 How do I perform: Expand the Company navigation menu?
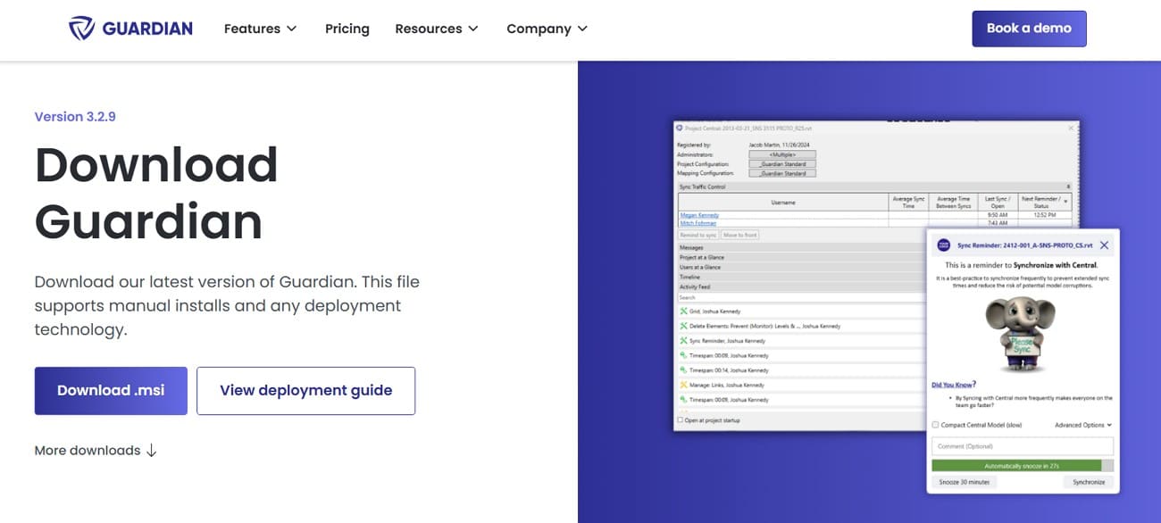[547, 29]
